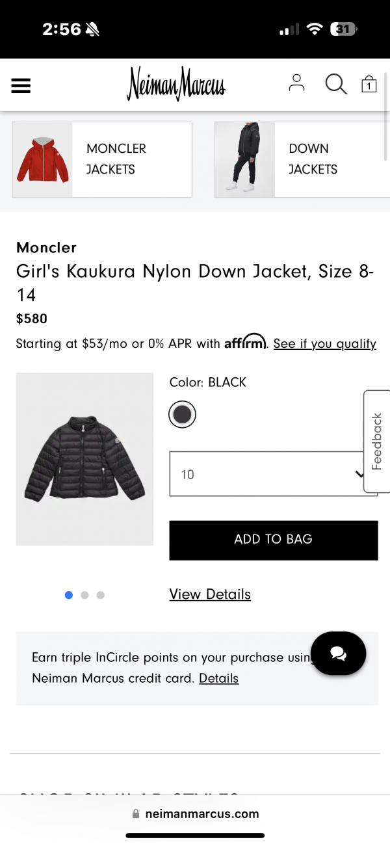Image resolution: width=390 pixels, height=846 pixels.
Task: Click the See if you qualify link
Action: [324, 344]
